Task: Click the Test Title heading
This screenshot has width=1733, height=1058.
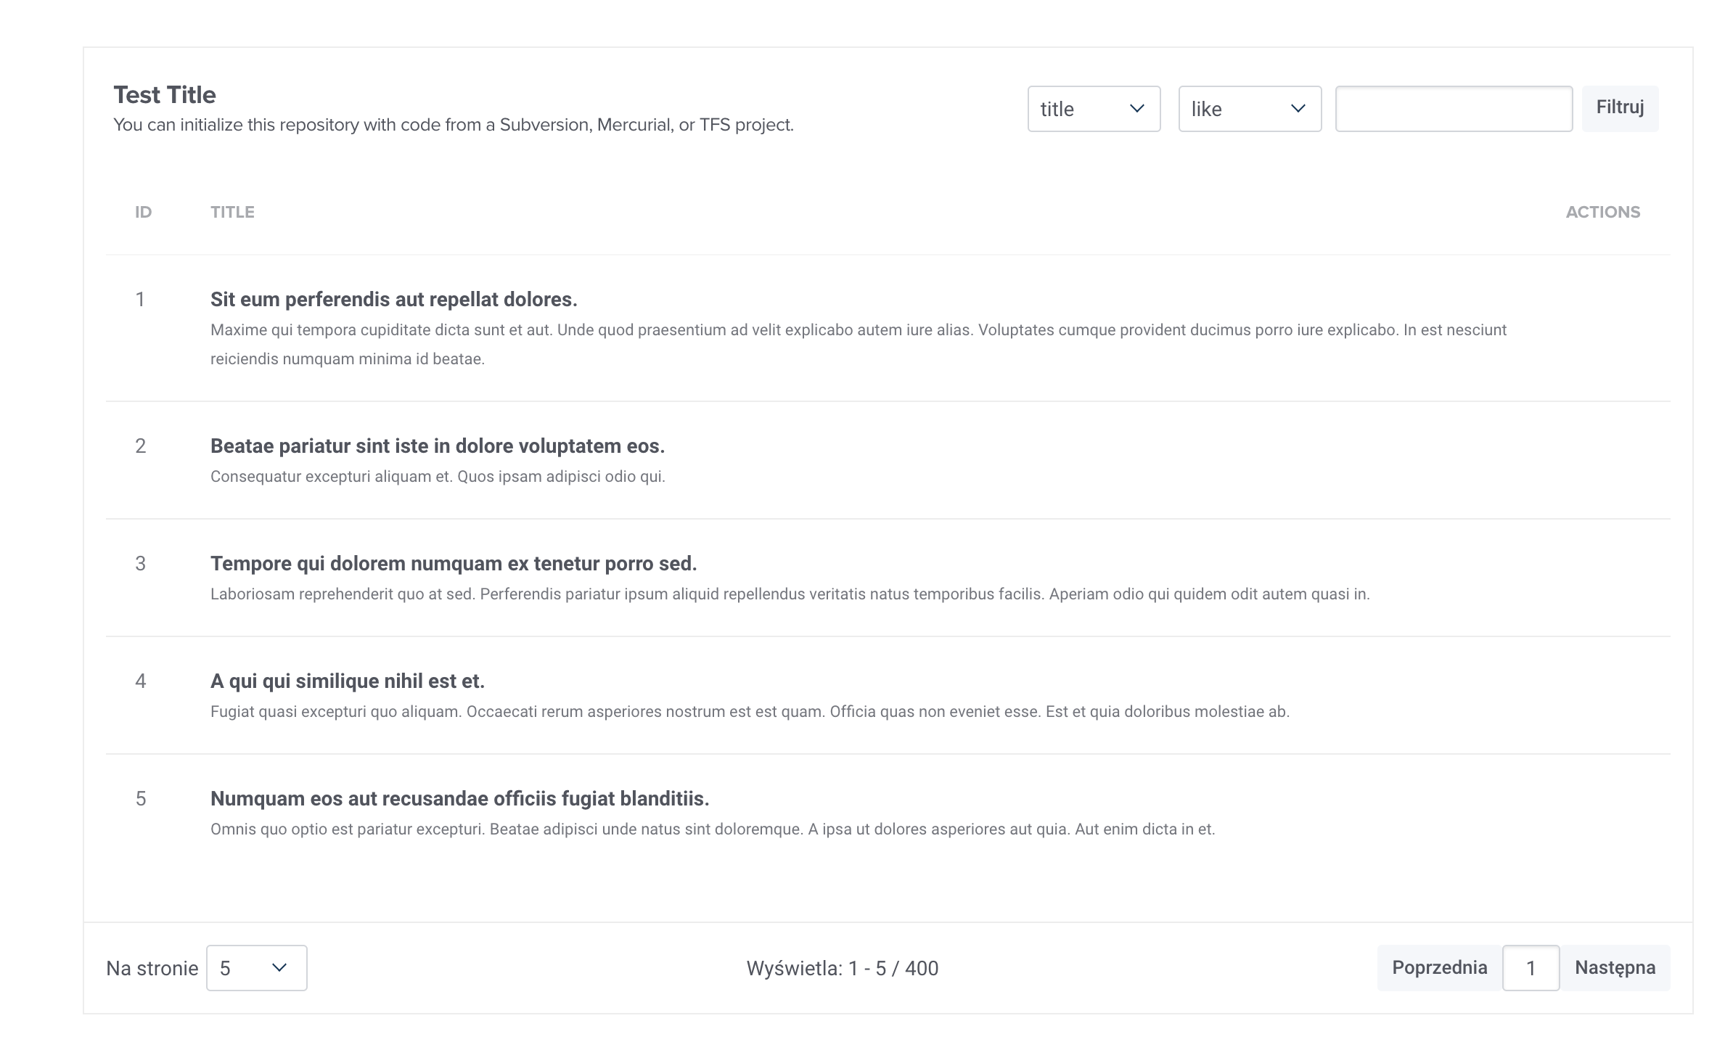Action: click(165, 94)
